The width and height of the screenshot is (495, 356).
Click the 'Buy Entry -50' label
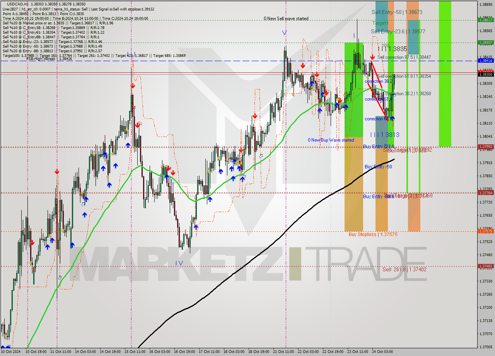pyautogui.click(x=378, y=167)
